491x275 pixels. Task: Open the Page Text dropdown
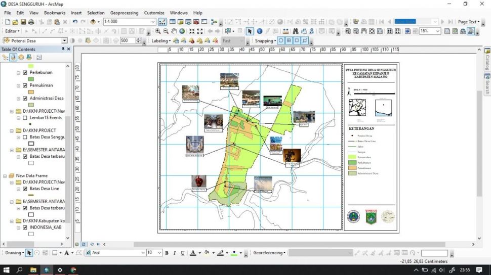coord(469,22)
